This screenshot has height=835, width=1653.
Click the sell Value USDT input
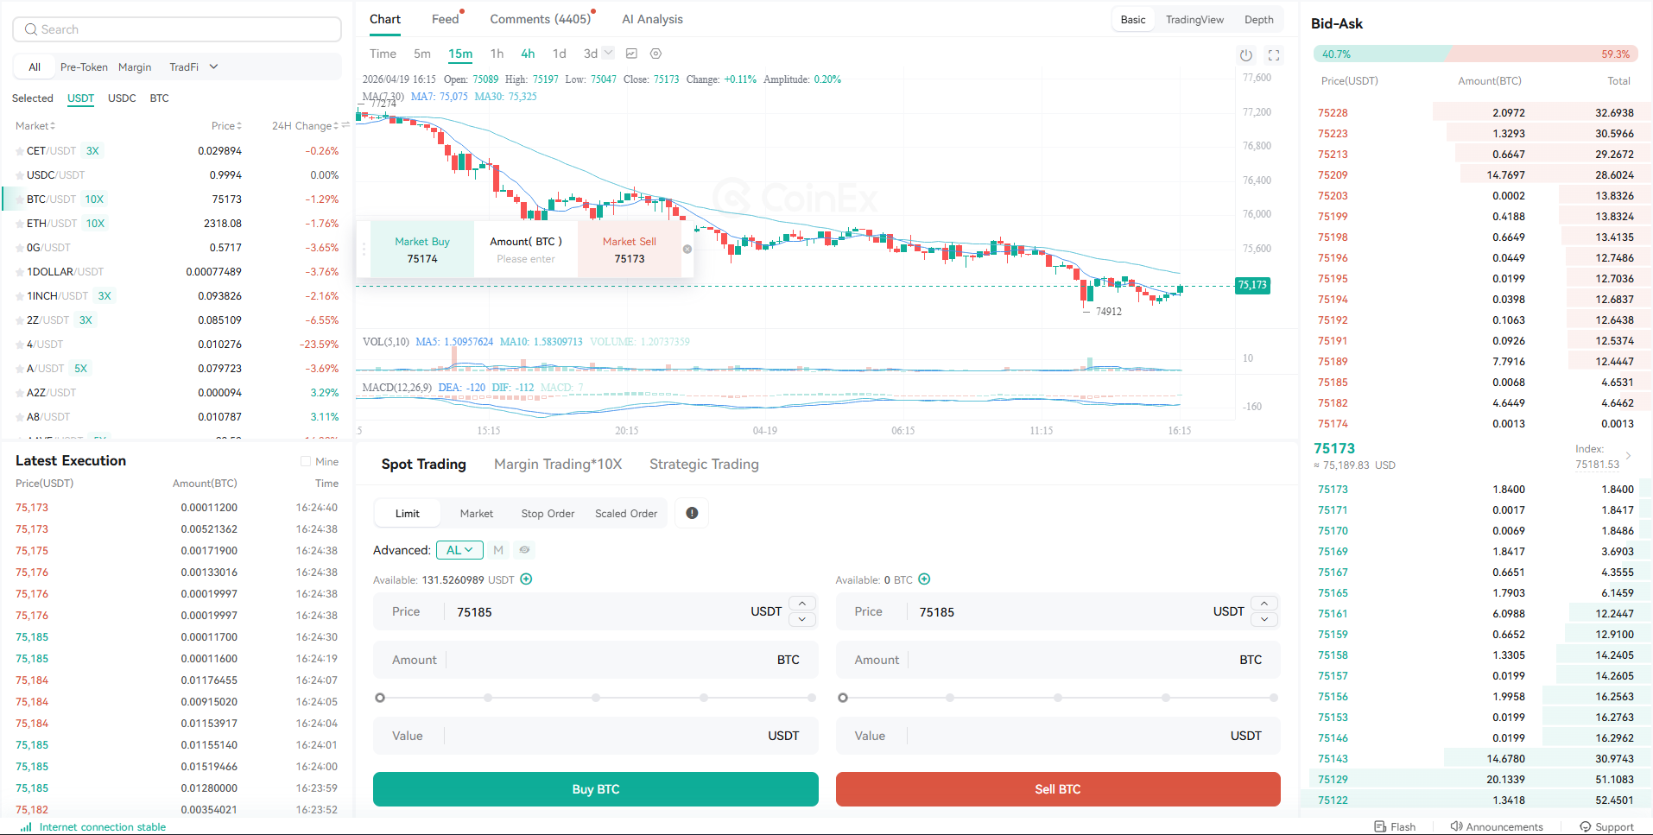1058,736
